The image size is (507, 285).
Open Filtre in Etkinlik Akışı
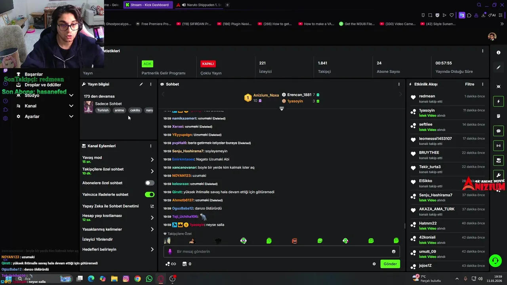tap(469, 84)
